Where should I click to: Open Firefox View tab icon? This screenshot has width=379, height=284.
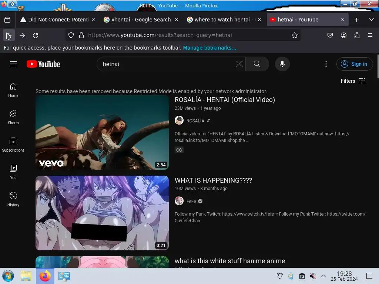[x=7, y=20]
